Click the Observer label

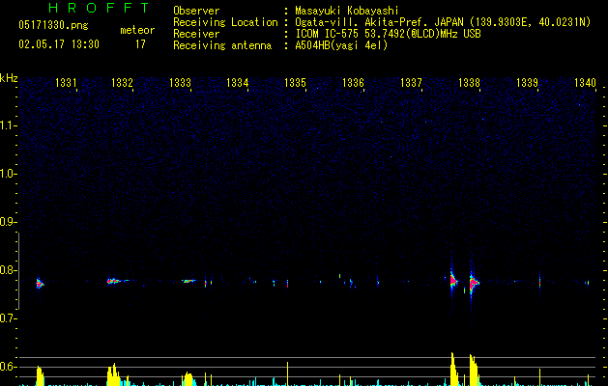[x=196, y=11]
